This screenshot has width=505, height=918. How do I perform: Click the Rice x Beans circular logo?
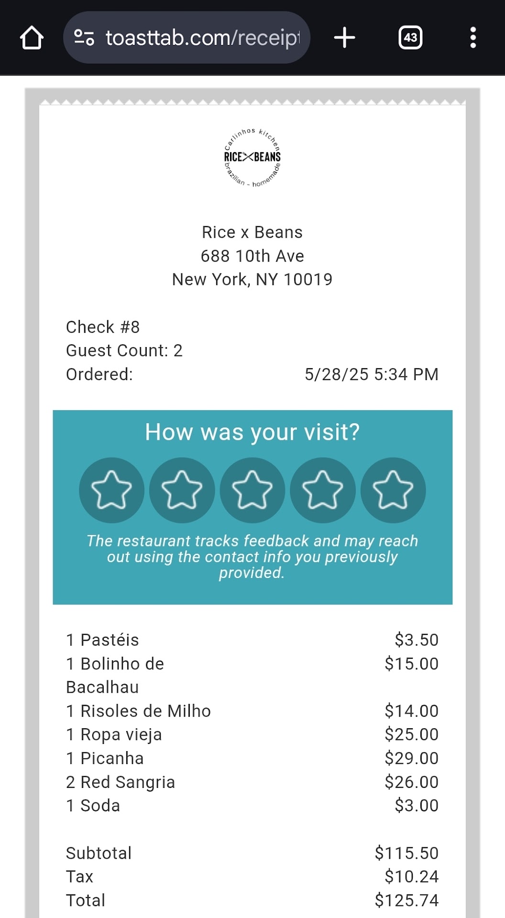(x=252, y=157)
